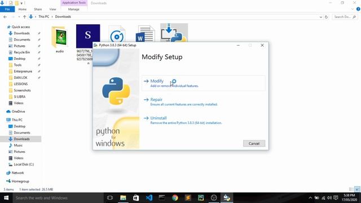This screenshot has width=361, height=203.
Task: Switch to details view button
Action: pos(351,189)
